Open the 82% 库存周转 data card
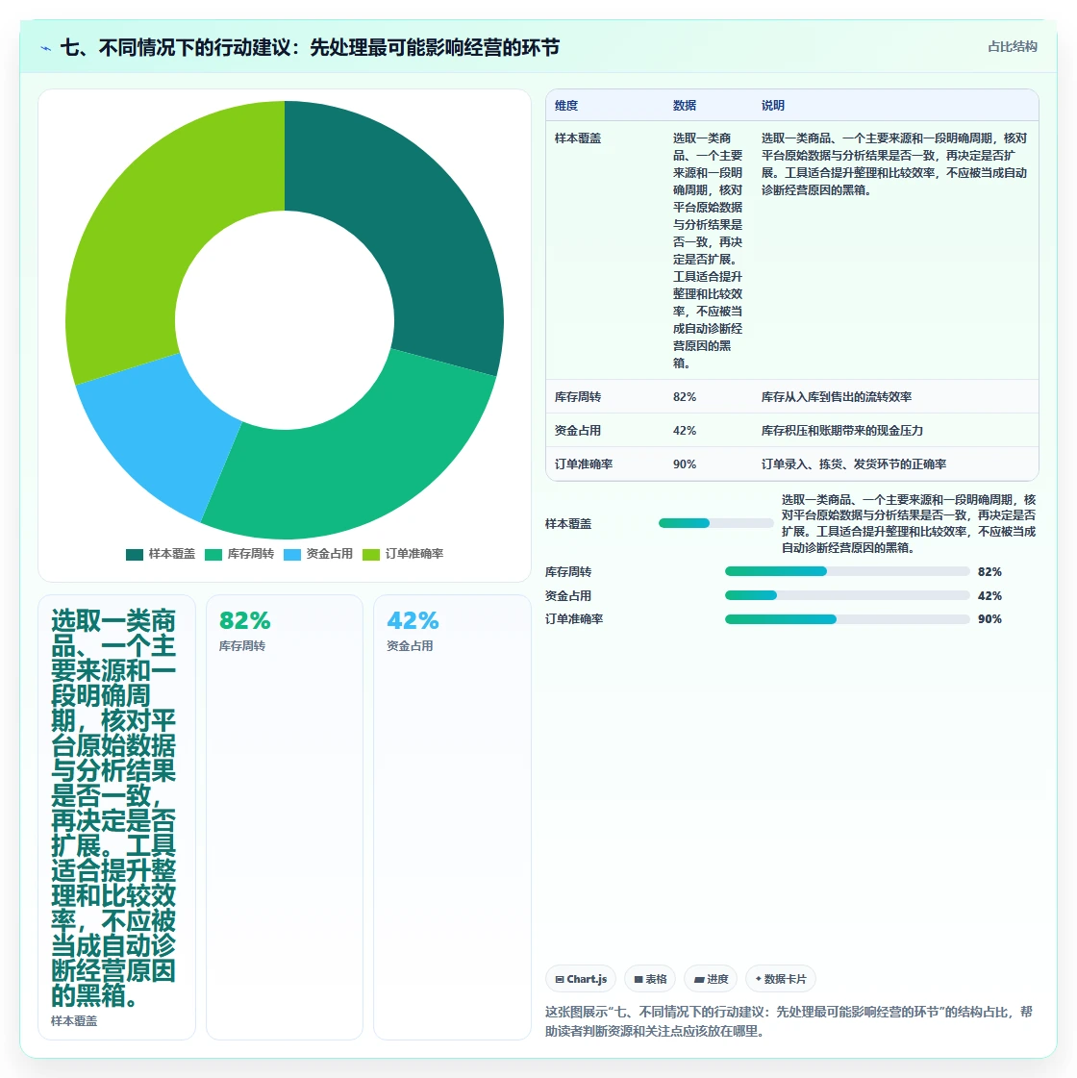1077x1078 pixels. (x=285, y=817)
